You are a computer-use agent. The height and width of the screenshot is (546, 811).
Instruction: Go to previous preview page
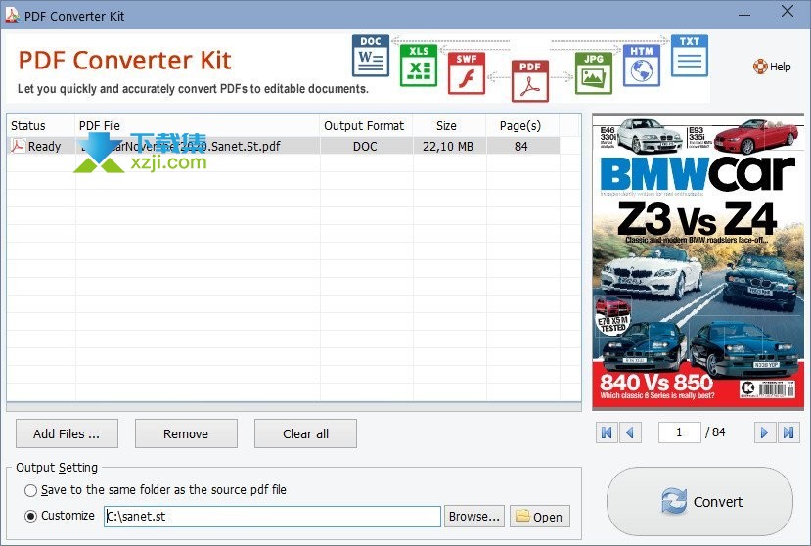click(630, 432)
